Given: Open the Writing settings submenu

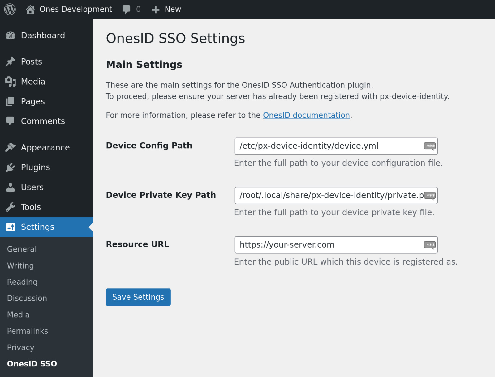Looking at the screenshot, I should [x=20, y=266].
